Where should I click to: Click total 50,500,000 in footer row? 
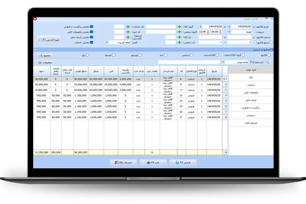click(x=81, y=152)
